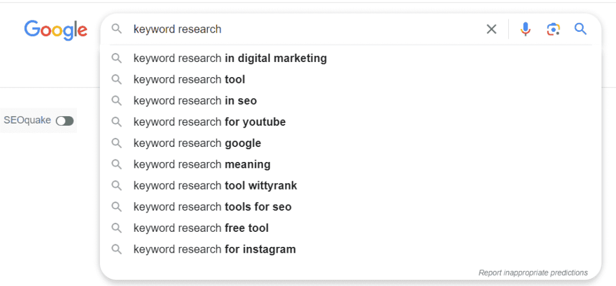Select 'keyword research in seo' suggestion

point(351,101)
